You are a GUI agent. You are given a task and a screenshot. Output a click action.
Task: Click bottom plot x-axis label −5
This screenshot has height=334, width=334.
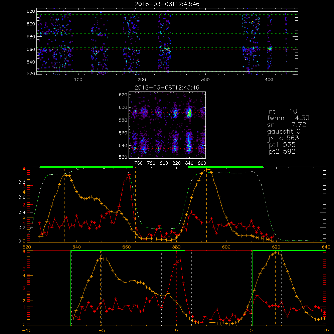(x=102, y=331)
